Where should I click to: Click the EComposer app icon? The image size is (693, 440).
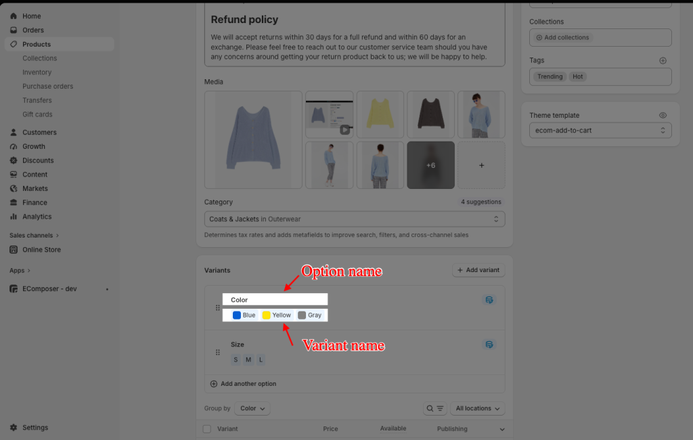point(14,289)
